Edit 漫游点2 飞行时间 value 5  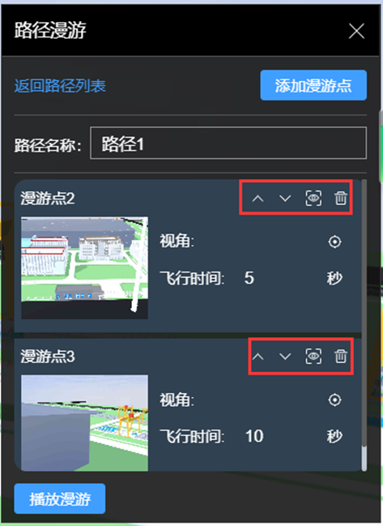249,278
